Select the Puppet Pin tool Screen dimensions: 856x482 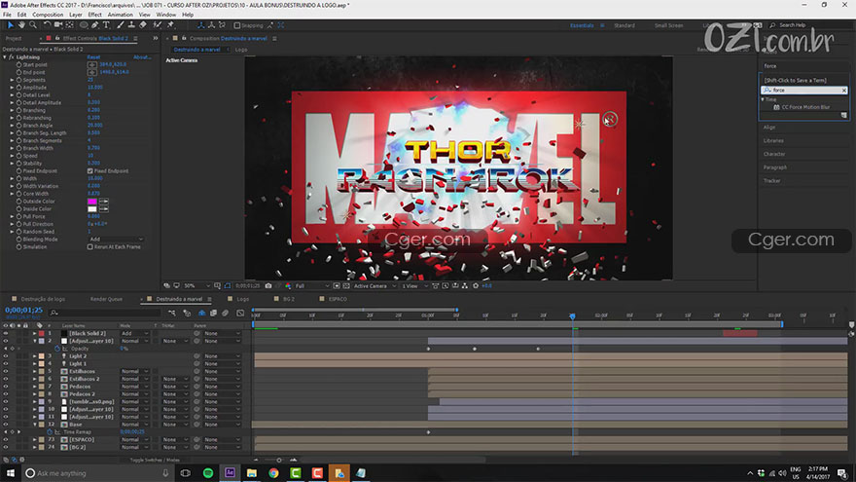click(170, 25)
